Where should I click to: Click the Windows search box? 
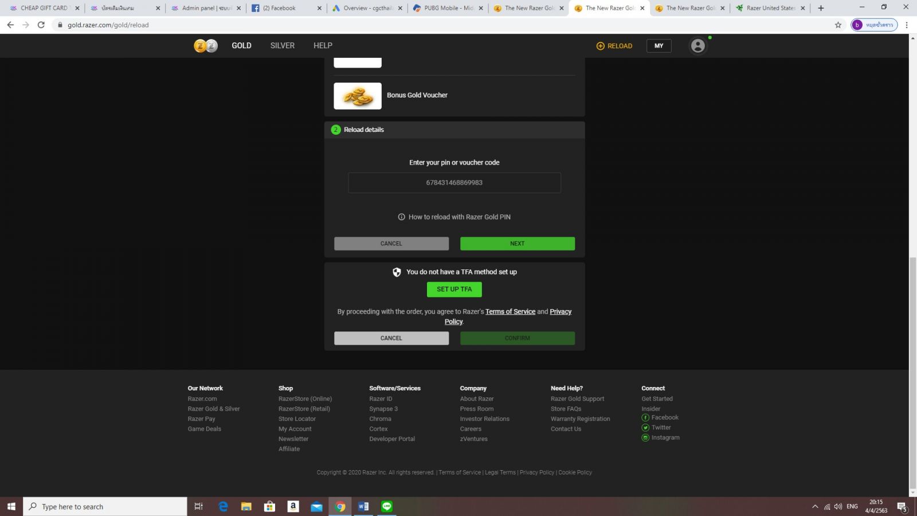point(105,506)
